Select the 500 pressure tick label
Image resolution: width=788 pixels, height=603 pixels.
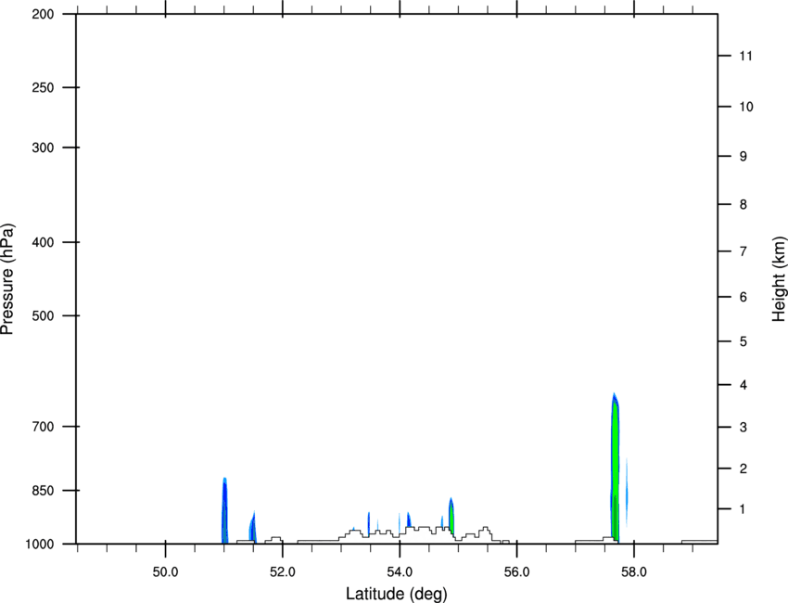point(43,315)
